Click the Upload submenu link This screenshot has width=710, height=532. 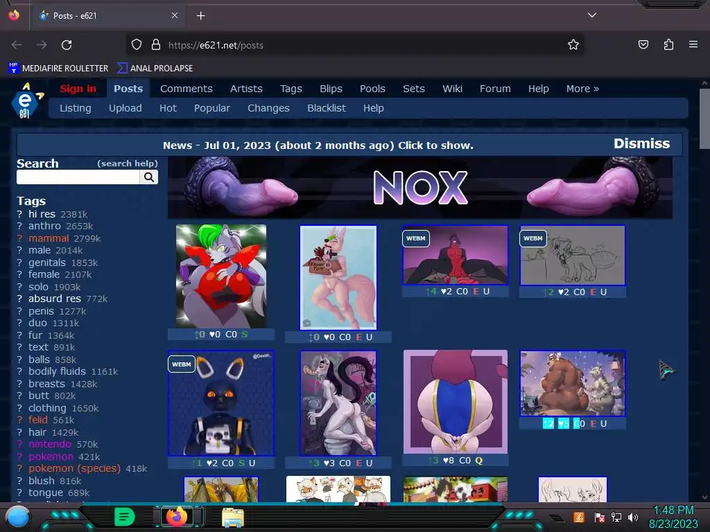click(x=125, y=108)
